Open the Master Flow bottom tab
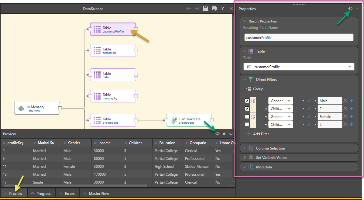Viewport: 364px width, 200px height. pyautogui.click(x=96, y=193)
